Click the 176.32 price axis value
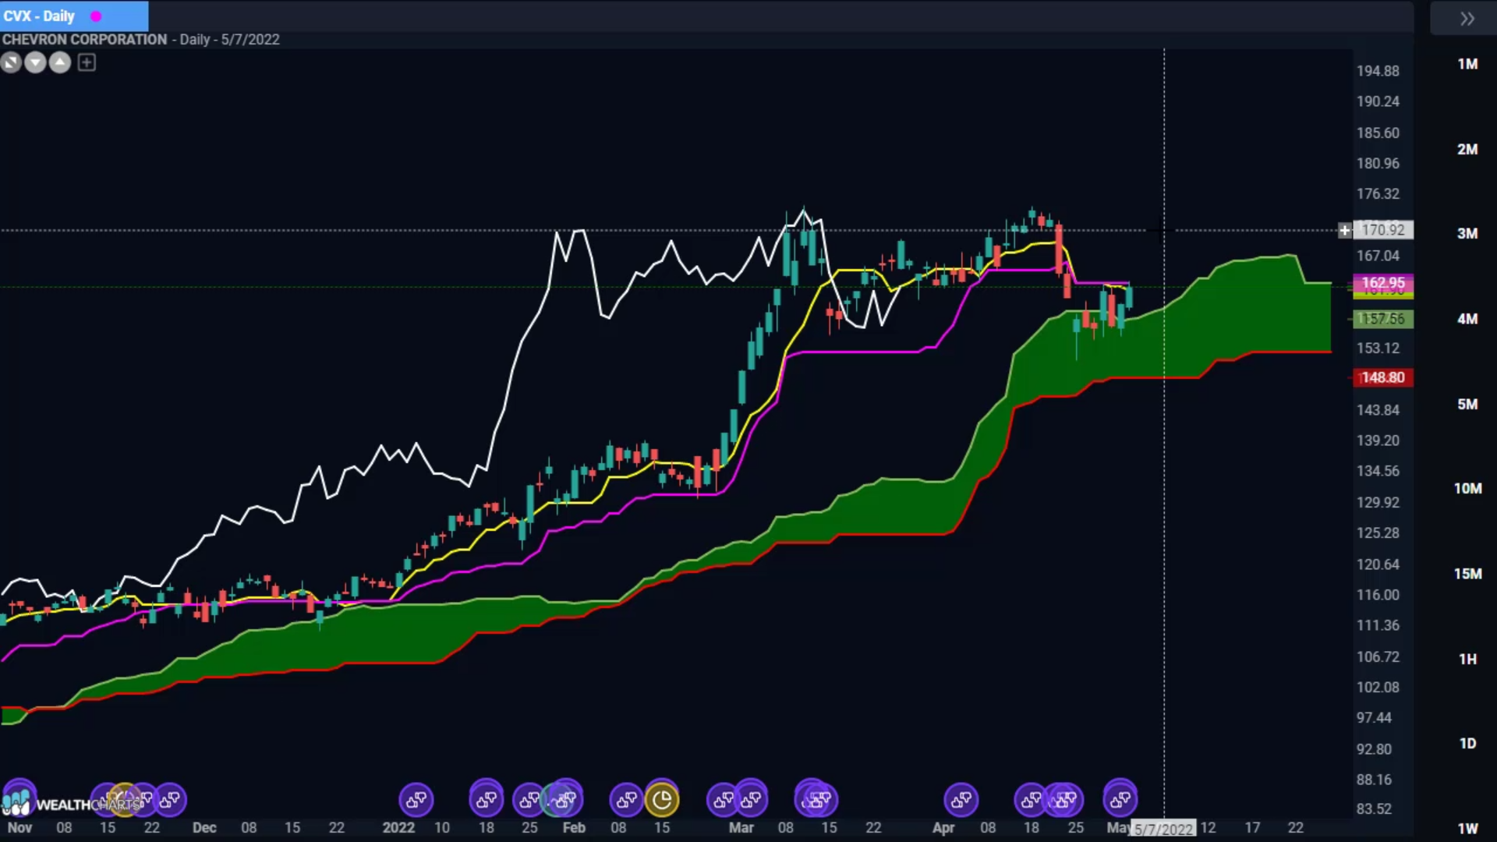This screenshot has height=842, width=1497. [x=1378, y=193]
